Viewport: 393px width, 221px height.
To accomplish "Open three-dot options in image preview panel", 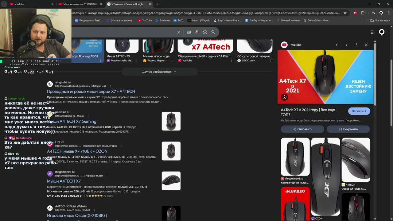I will pyautogui.click(x=356, y=45).
